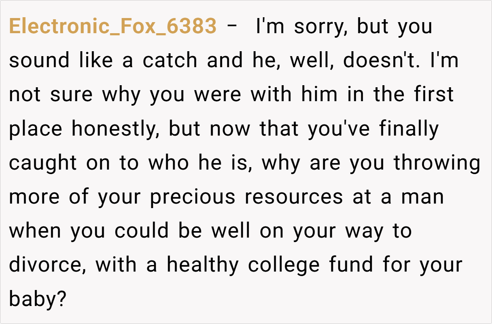Click the word "finally" in the comment
Viewport: 492px width, 324px height.
[409, 129]
